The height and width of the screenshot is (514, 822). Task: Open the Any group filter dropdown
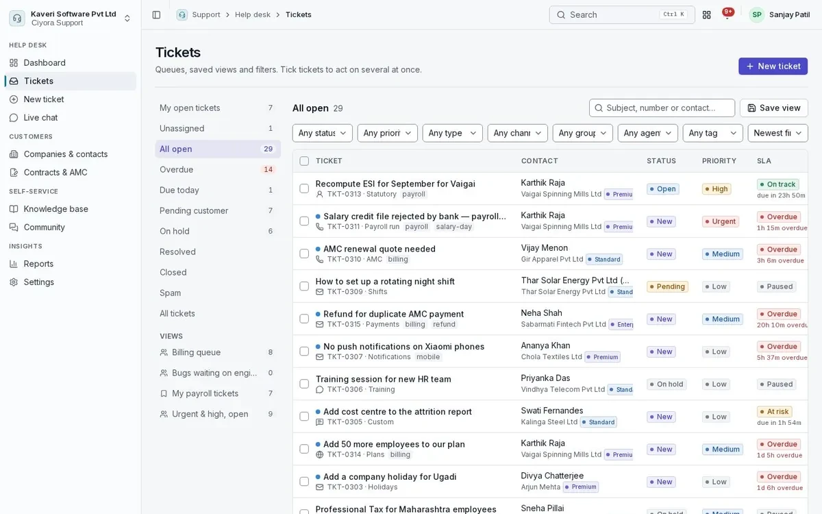[583, 133]
